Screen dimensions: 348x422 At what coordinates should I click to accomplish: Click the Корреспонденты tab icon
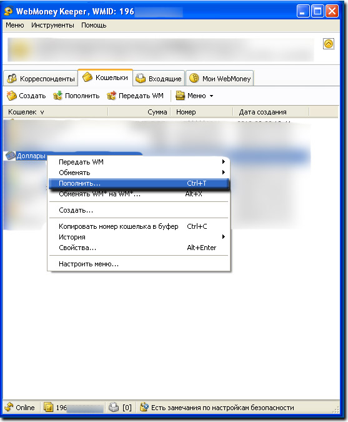pyautogui.click(x=12, y=78)
